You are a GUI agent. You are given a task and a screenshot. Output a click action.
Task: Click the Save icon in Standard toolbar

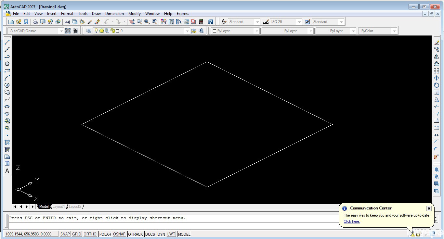[x=26, y=22]
